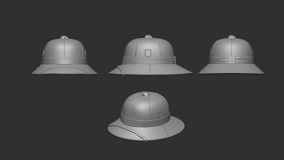Click the top vent knob of the front-view helmet
284x160 pixels.
click(x=65, y=37)
